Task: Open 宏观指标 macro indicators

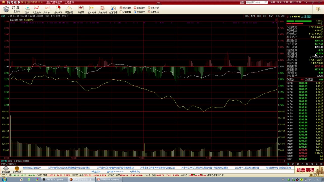Action: pyautogui.click(x=139, y=8)
